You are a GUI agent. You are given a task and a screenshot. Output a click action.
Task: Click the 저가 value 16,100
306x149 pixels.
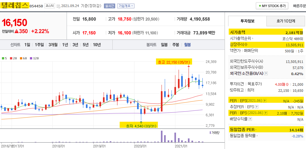(x=124, y=33)
